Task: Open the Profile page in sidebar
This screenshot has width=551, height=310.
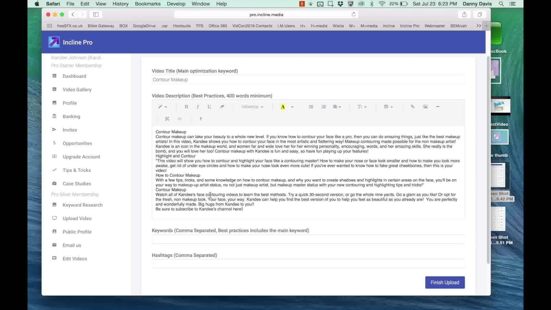Action: 70,103
